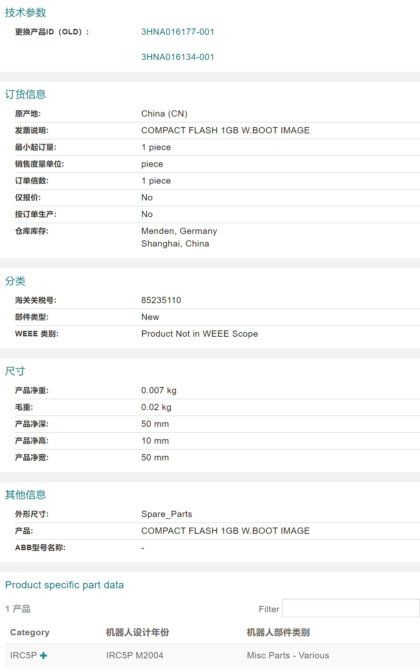420x668 pixels.
Task: Click the 尺寸 section heading
Action: (x=15, y=371)
